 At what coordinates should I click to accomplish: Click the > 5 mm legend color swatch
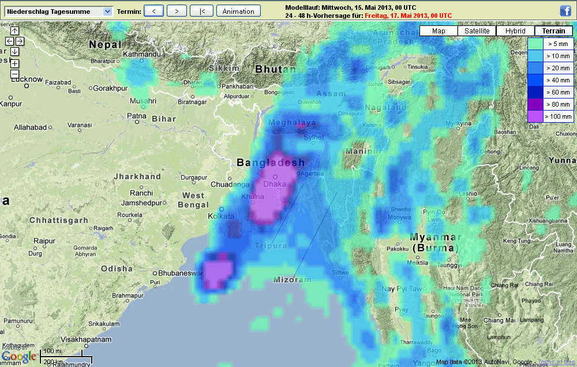(535, 44)
